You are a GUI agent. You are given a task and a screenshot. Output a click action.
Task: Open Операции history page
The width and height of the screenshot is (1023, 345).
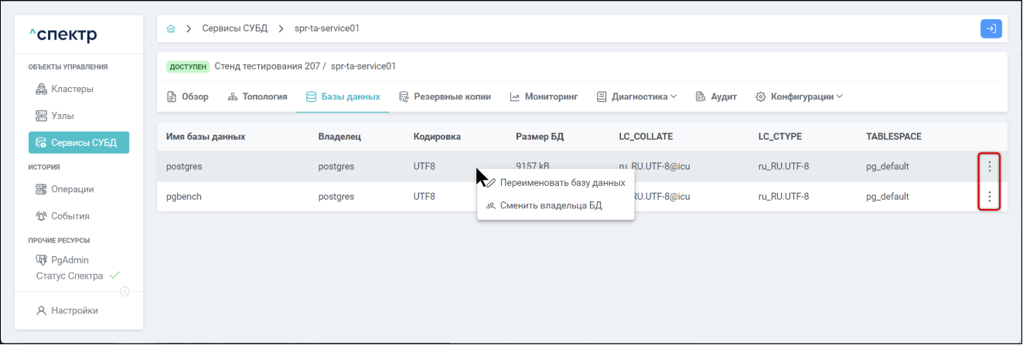point(72,189)
